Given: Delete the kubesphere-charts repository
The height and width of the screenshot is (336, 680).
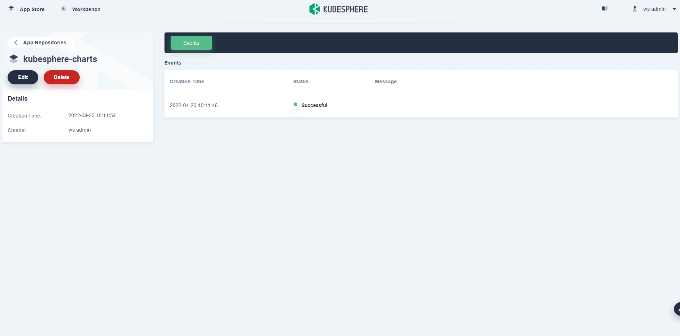Looking at the screenshot, I should [x=62, y=77].
